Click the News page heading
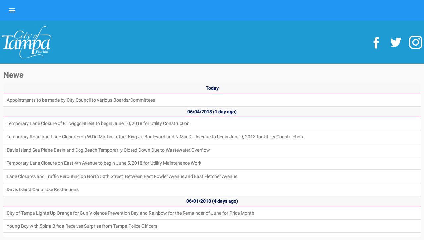The height and width of the screenshot is (240, 424). point(13,75)
